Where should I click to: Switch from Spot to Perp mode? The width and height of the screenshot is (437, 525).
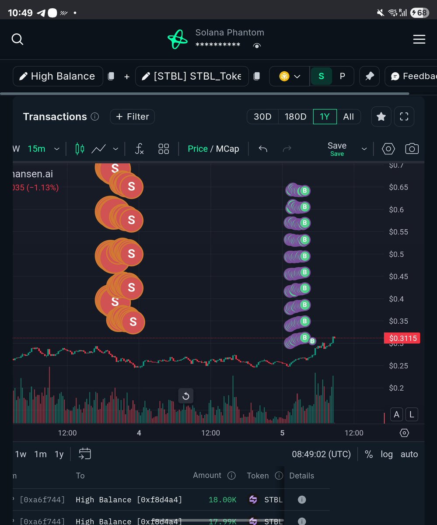(342, 76)
